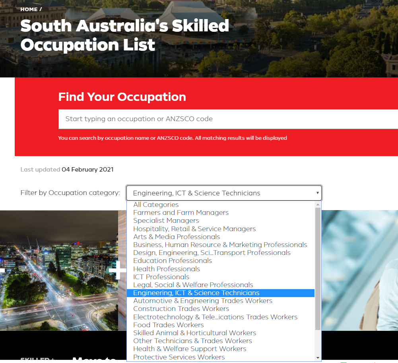Image resolution: width=398 pixels, height=363 pixels.
Task: Select Protective Services Workers option
Action: pos(179,357)
